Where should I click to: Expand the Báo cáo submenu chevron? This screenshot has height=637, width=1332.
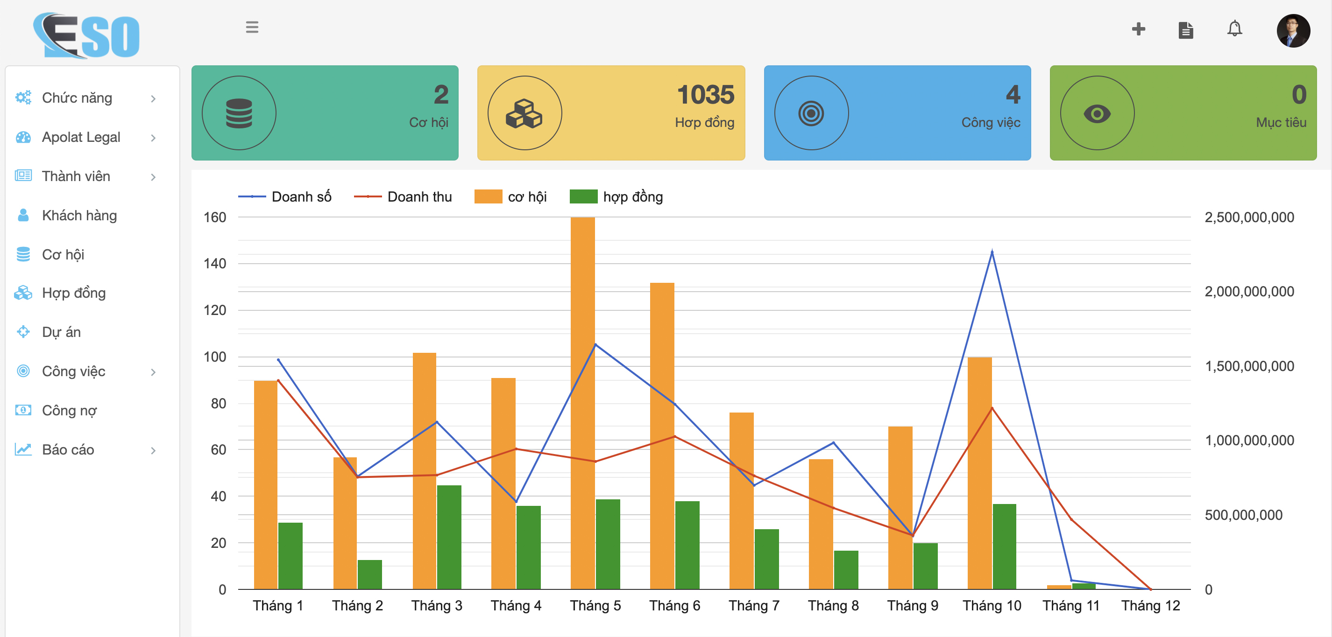coord(153,450)
